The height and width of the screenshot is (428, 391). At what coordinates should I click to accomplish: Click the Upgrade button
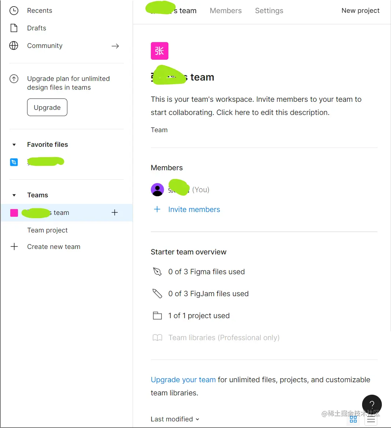point(47,107)
